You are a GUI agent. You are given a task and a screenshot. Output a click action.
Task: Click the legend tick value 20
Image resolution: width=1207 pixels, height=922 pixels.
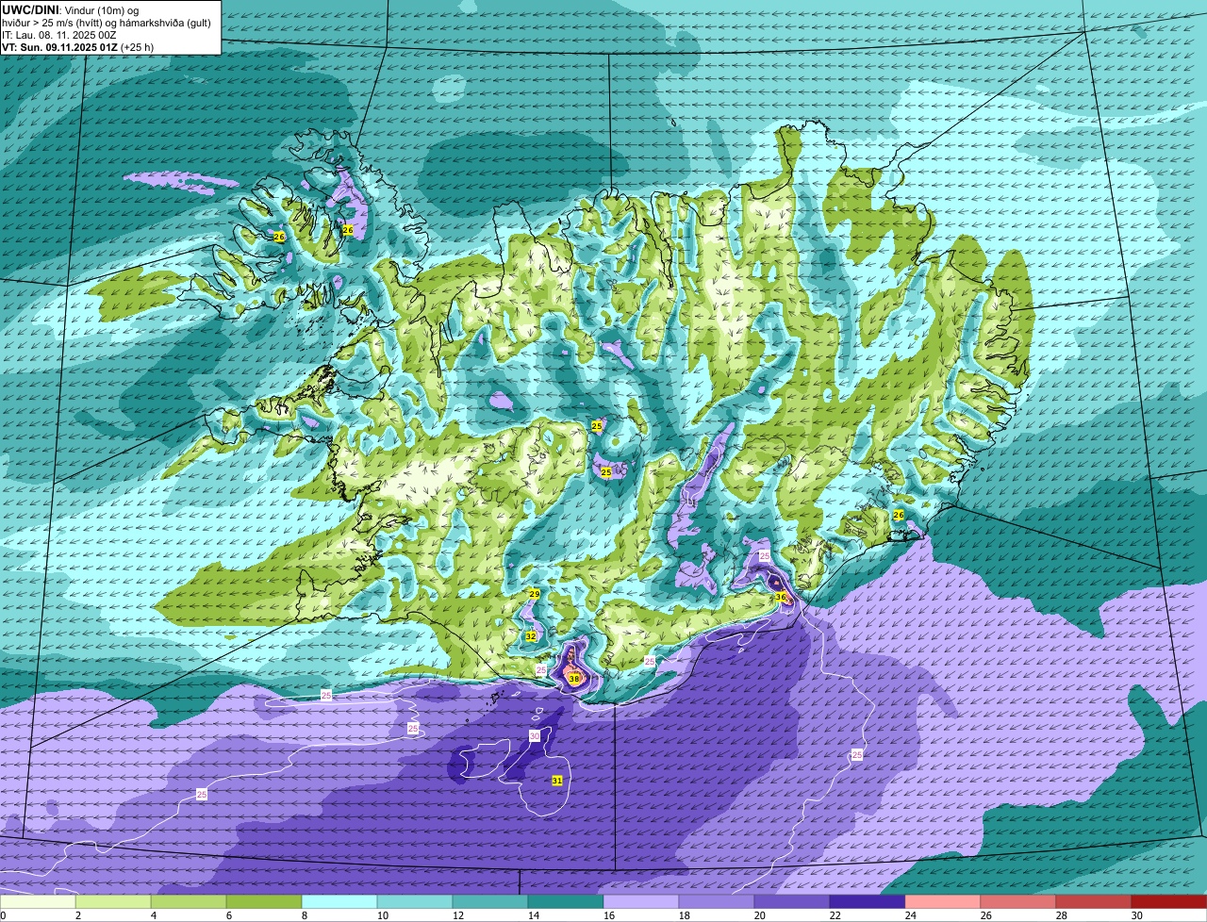pos(759,915)
